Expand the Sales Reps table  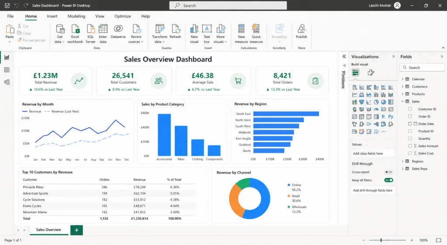402,169
